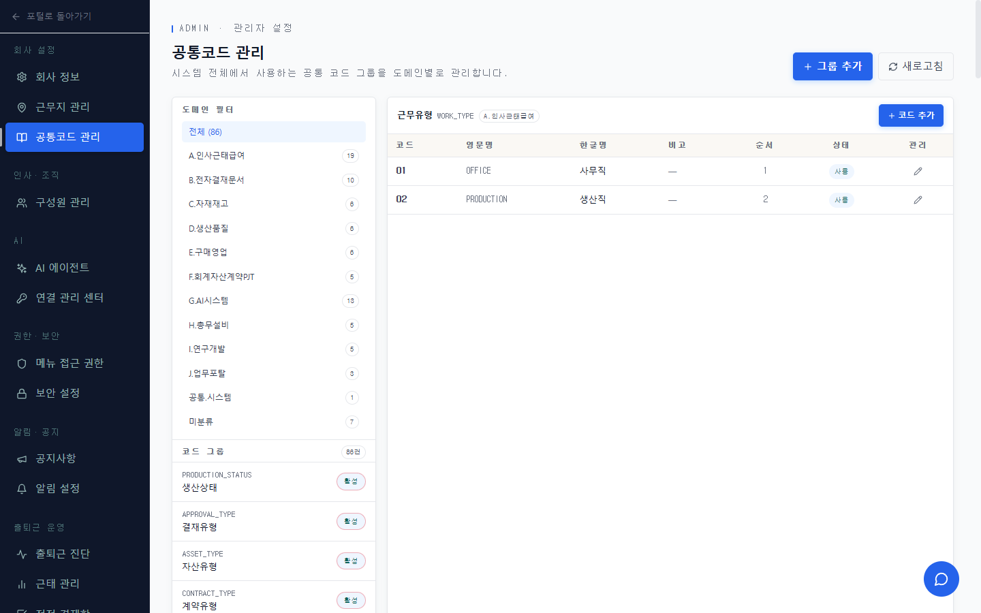Click the map pin icon for 근무지 관리
The image size is (981, 613).
(x=22, y=107)
